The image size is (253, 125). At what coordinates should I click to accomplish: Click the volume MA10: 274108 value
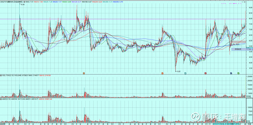45,75
